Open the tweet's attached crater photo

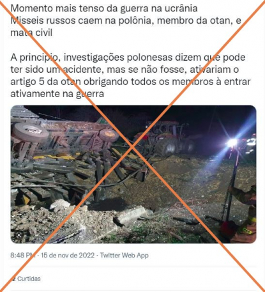(133, 174)
